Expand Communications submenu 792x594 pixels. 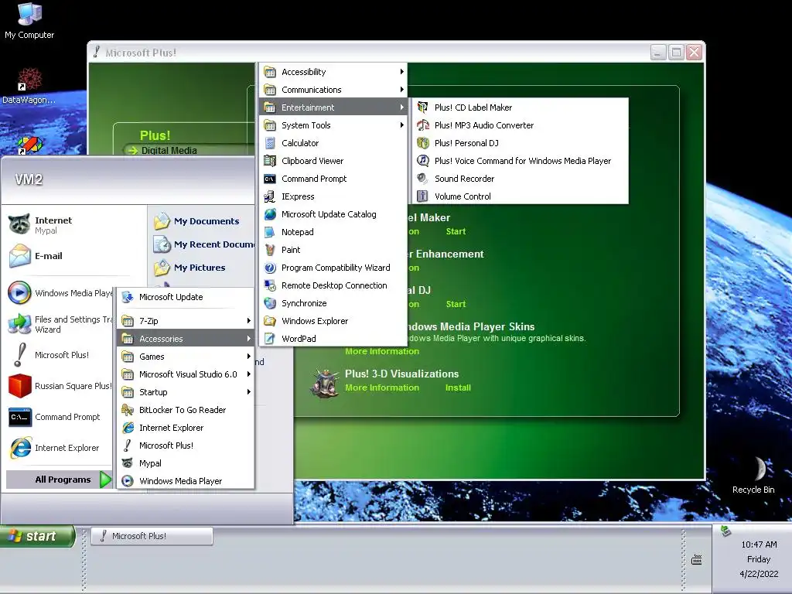click(x=333, y=90)
